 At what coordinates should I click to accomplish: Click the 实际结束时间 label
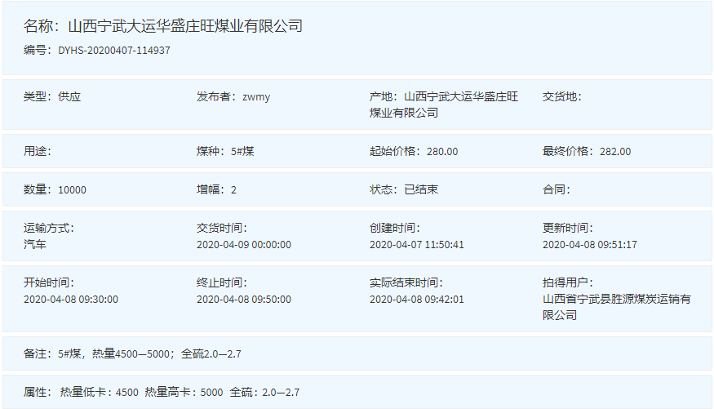tap(406, 282)
